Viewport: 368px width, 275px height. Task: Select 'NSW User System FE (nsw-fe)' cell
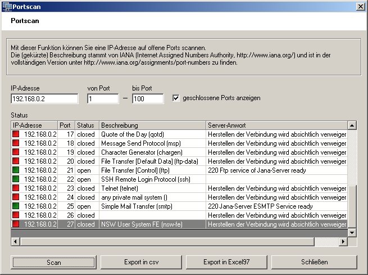(x=153, y=224)
